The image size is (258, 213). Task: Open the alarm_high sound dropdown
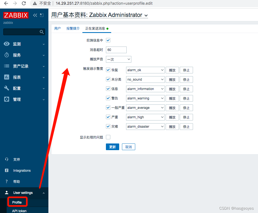[145, 117]
